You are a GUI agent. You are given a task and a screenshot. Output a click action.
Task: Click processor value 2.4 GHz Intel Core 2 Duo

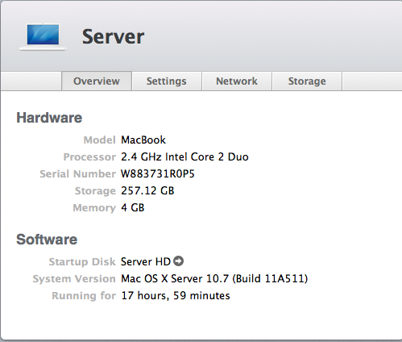click(184, 156)
